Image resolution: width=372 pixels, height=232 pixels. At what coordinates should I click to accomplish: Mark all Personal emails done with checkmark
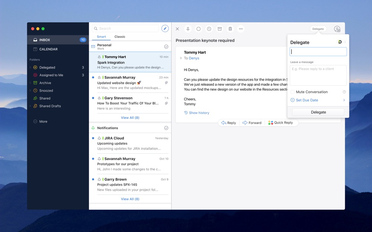point(166,47)
